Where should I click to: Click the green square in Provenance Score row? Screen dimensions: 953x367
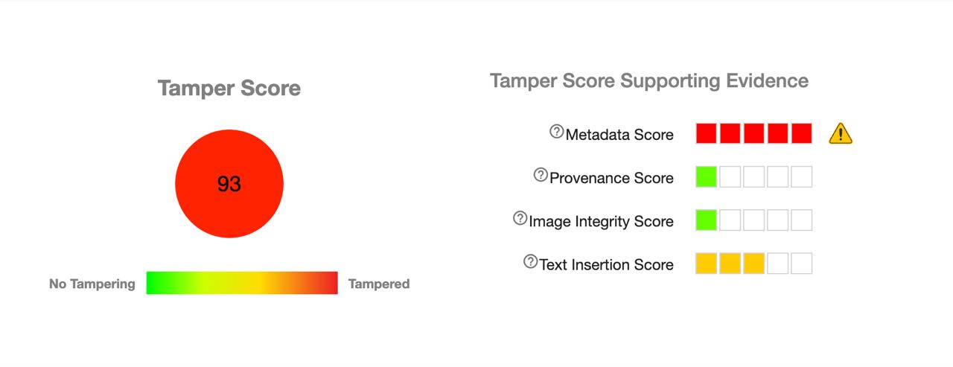(x=706, y=177)
